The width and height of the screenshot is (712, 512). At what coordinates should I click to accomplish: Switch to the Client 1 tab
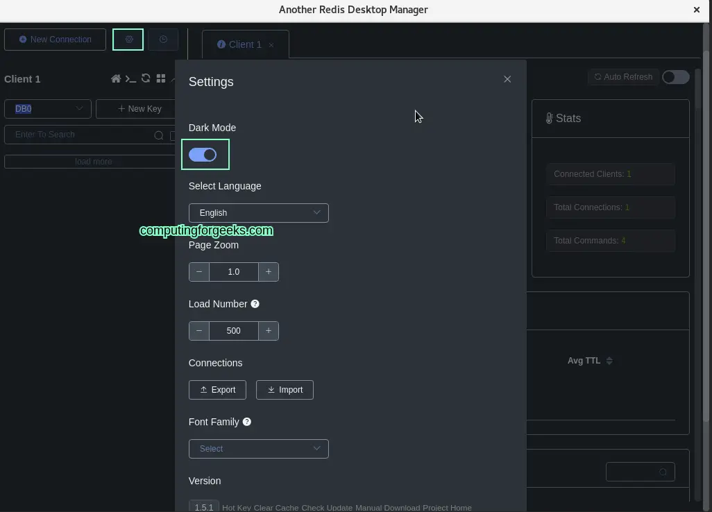[x=244, y=44]
